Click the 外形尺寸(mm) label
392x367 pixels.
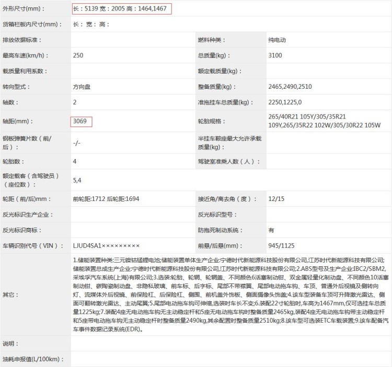pyautogui.click(x=24, y=9)
